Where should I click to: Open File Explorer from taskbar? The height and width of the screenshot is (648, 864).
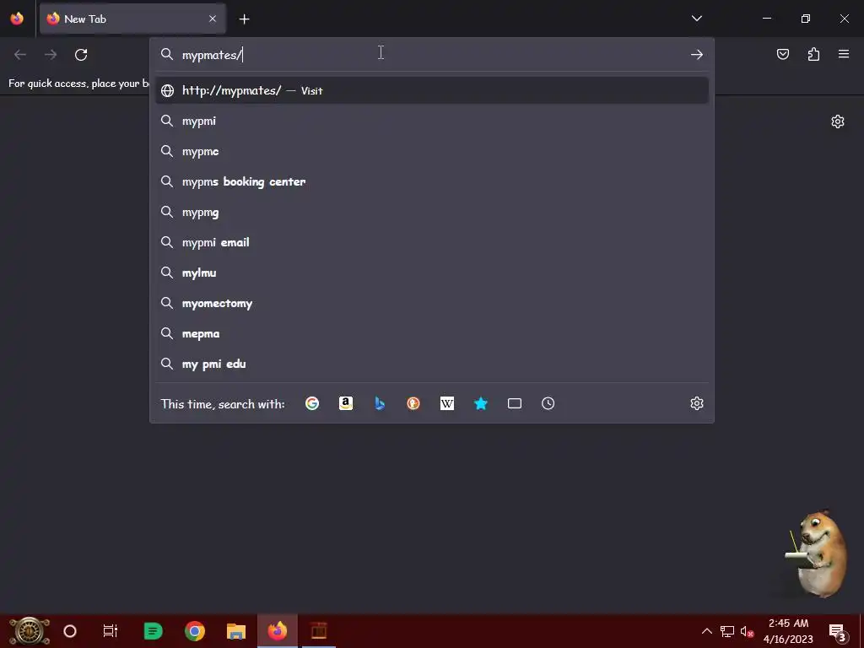click(x=236, y=631)
